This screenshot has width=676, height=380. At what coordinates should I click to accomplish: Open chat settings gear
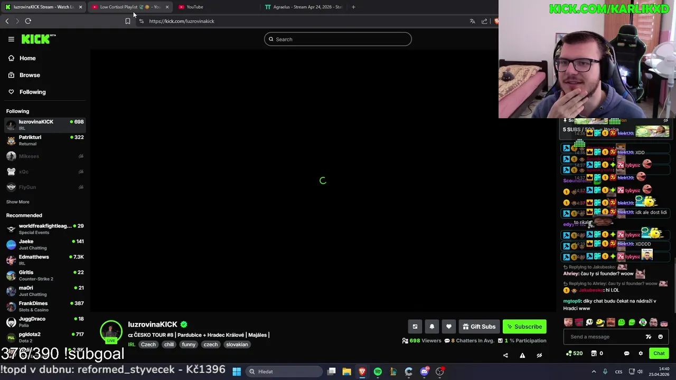pos(641,354)
